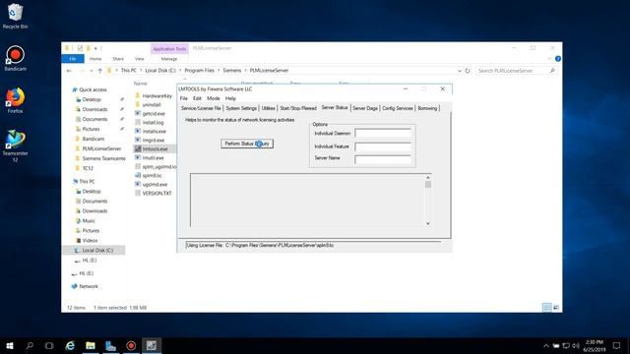Open Manage Application Tools tab
Viewport: 630px width, 354px height.
[169, 59]
